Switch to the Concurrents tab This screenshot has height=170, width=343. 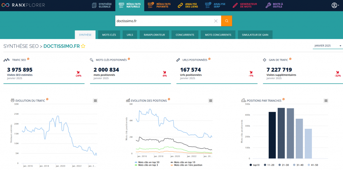[185, 35]
